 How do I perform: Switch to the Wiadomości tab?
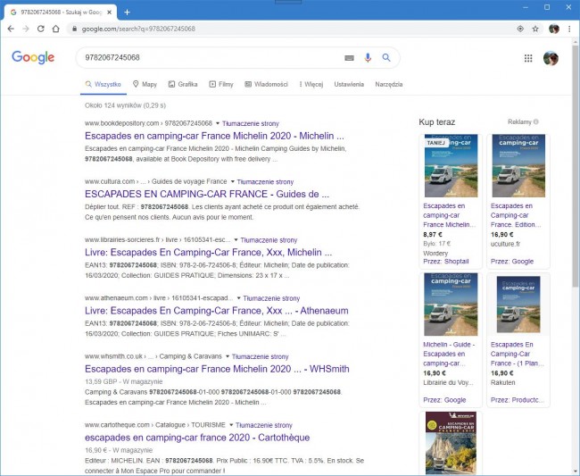click(266, 84)
